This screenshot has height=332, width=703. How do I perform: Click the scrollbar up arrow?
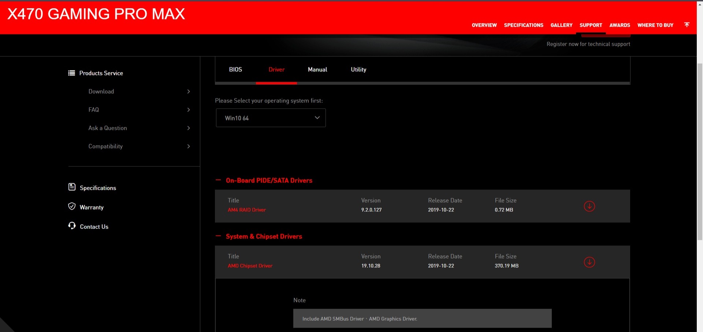pos(700,4)
